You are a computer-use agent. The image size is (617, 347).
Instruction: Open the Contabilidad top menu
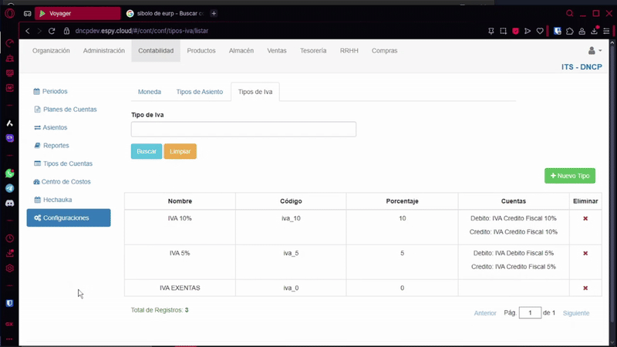pyautogui.click(x=156, y=51)
